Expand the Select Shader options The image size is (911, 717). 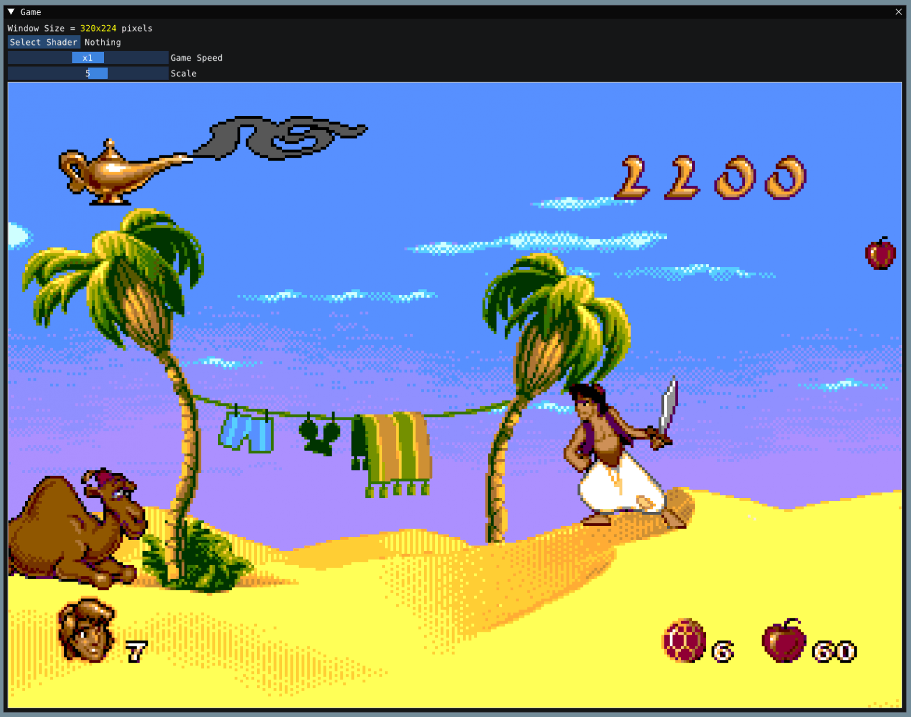click(43, 41)
